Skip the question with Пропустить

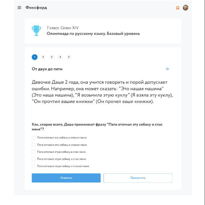pyautogui.click(x=138, y=178)
